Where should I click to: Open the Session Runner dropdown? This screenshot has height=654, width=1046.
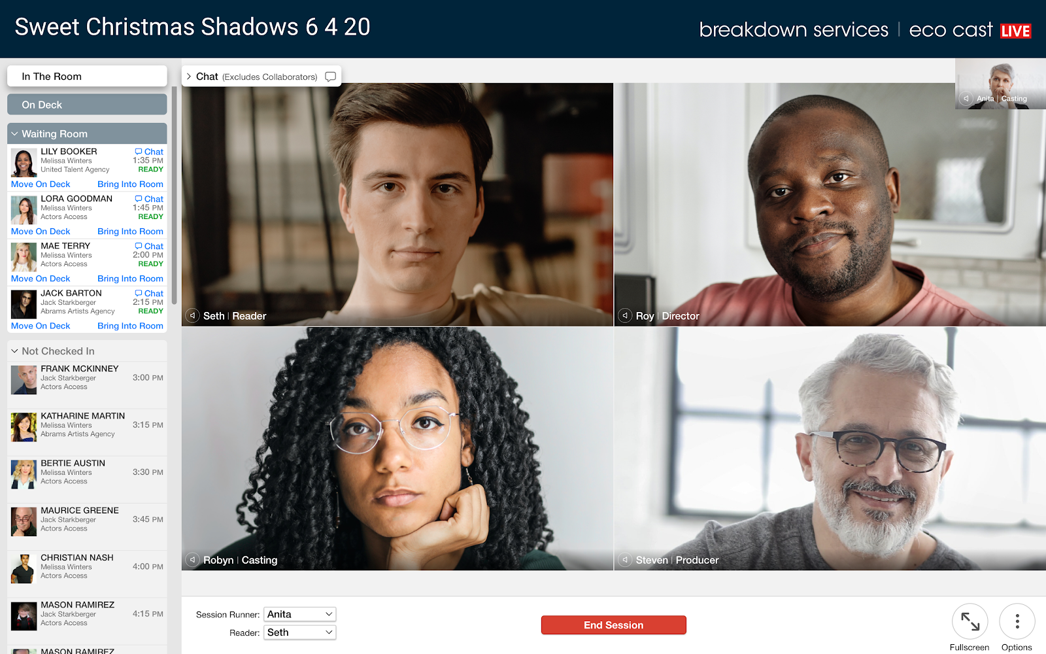tap(300, 614)
